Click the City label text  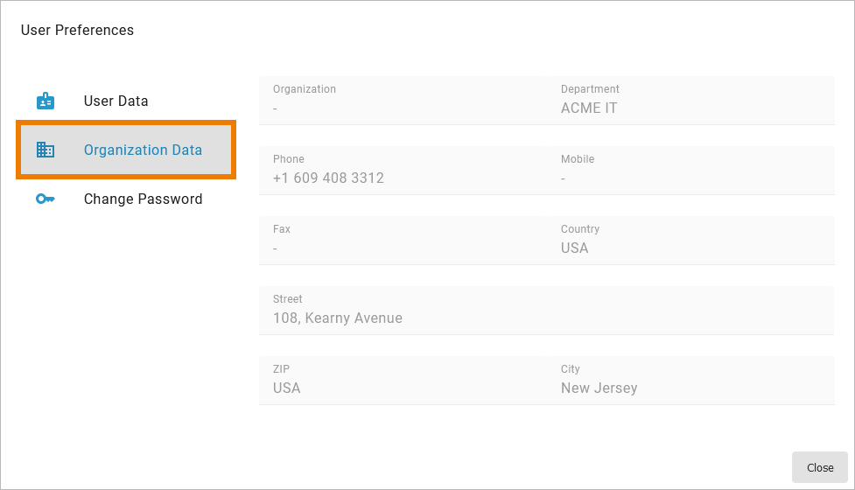(571, 369)
